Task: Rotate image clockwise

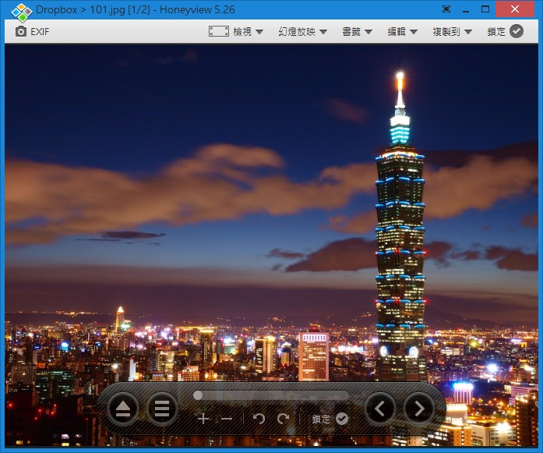Action: pos(283,419)
